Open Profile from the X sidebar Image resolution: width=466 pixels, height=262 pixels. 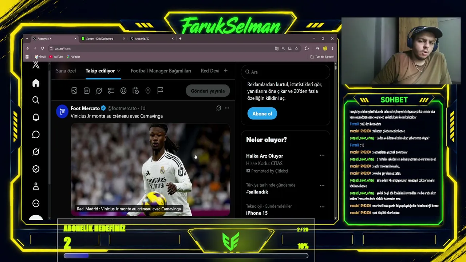pyautogui.click(x=36, y=186)
